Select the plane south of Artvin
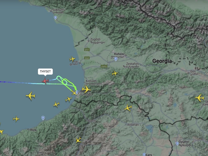This screenshot has height=156, width=208. tap(78, 140)
